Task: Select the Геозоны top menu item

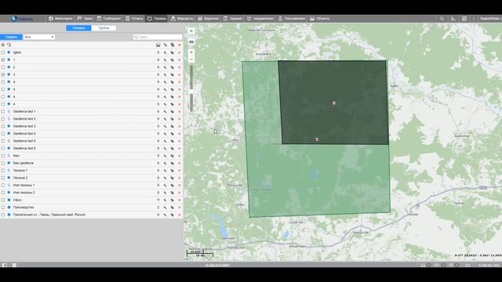Action: [x=157, y=19]
